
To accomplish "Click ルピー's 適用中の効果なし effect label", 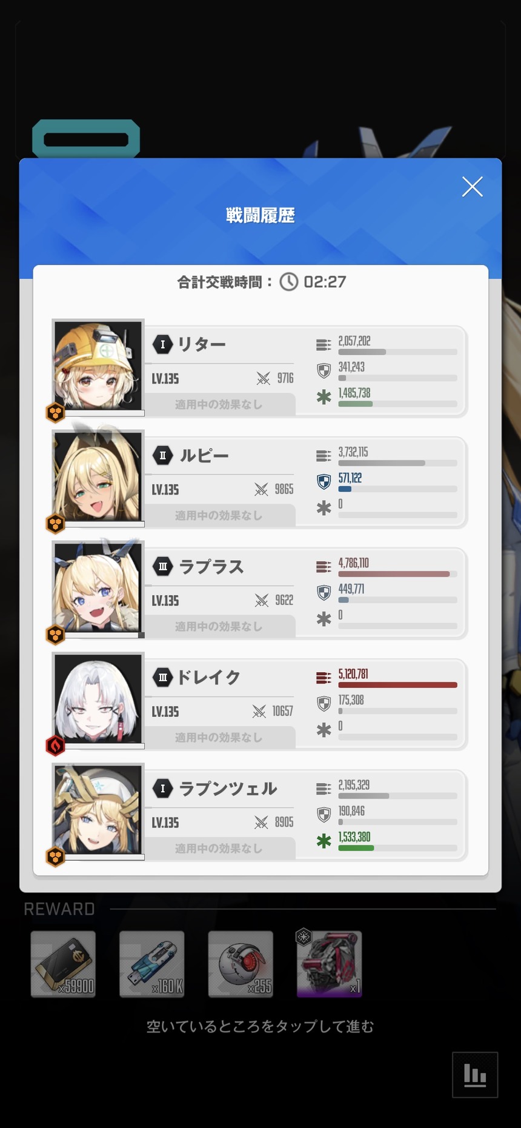I will tap(219, 515).
